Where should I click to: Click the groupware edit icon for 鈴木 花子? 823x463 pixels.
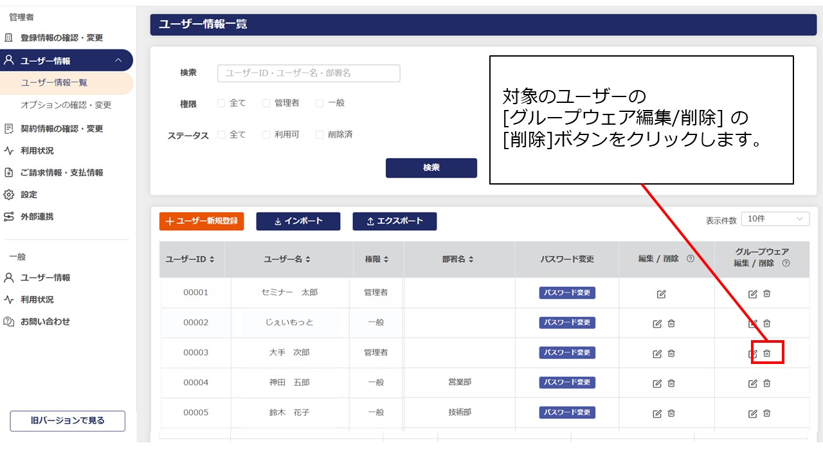pos(753,413)
